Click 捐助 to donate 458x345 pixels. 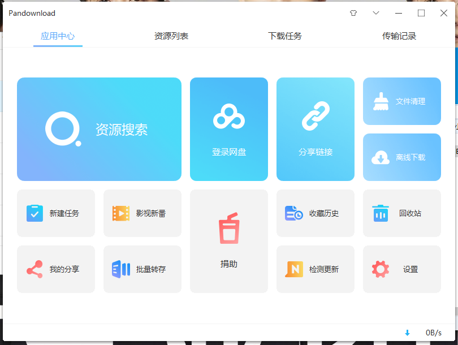[x=228, y=241]
